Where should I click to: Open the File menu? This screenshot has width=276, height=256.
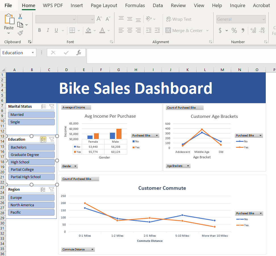coord(8,5)
